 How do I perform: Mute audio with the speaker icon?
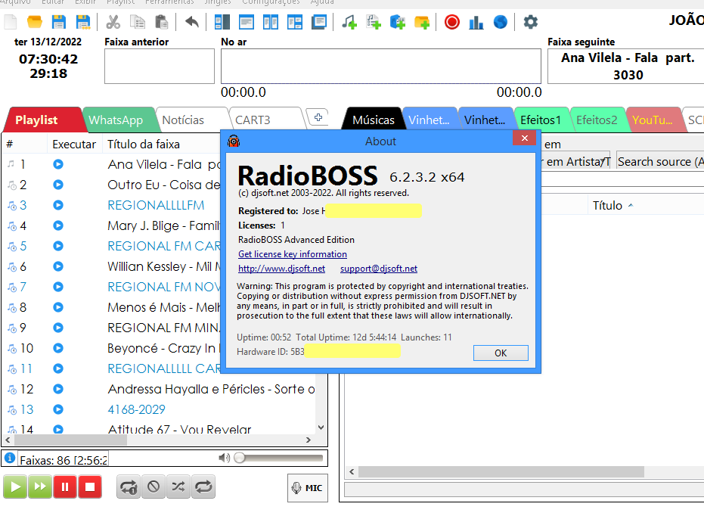click(x=224, y=458)
